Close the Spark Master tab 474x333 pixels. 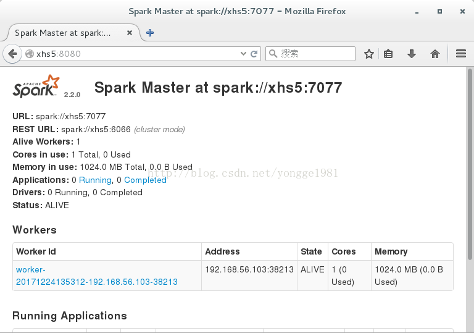pos(130,33)
